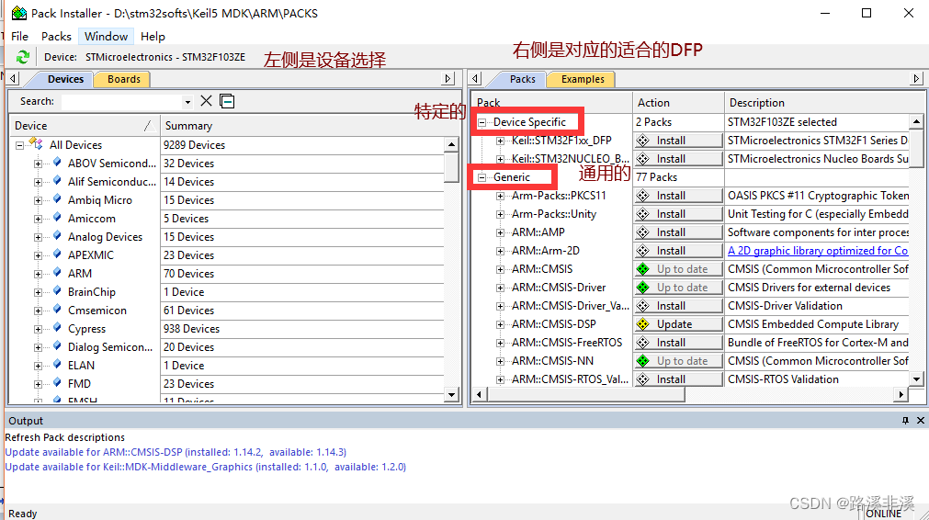Viewport: 929px width, 520px height.
Task: Click the ONLINE status indicator
Action: 883,514
